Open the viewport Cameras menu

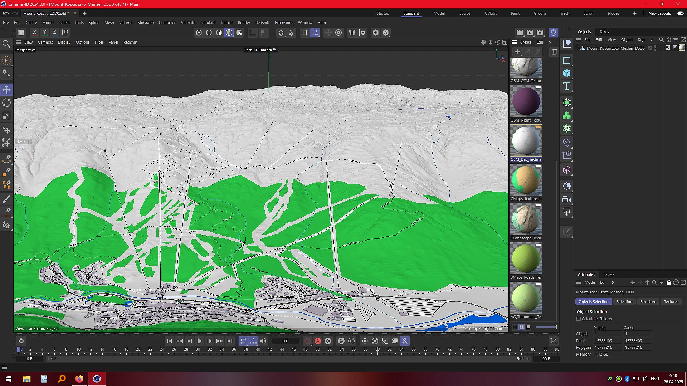[x=45, y=42]
